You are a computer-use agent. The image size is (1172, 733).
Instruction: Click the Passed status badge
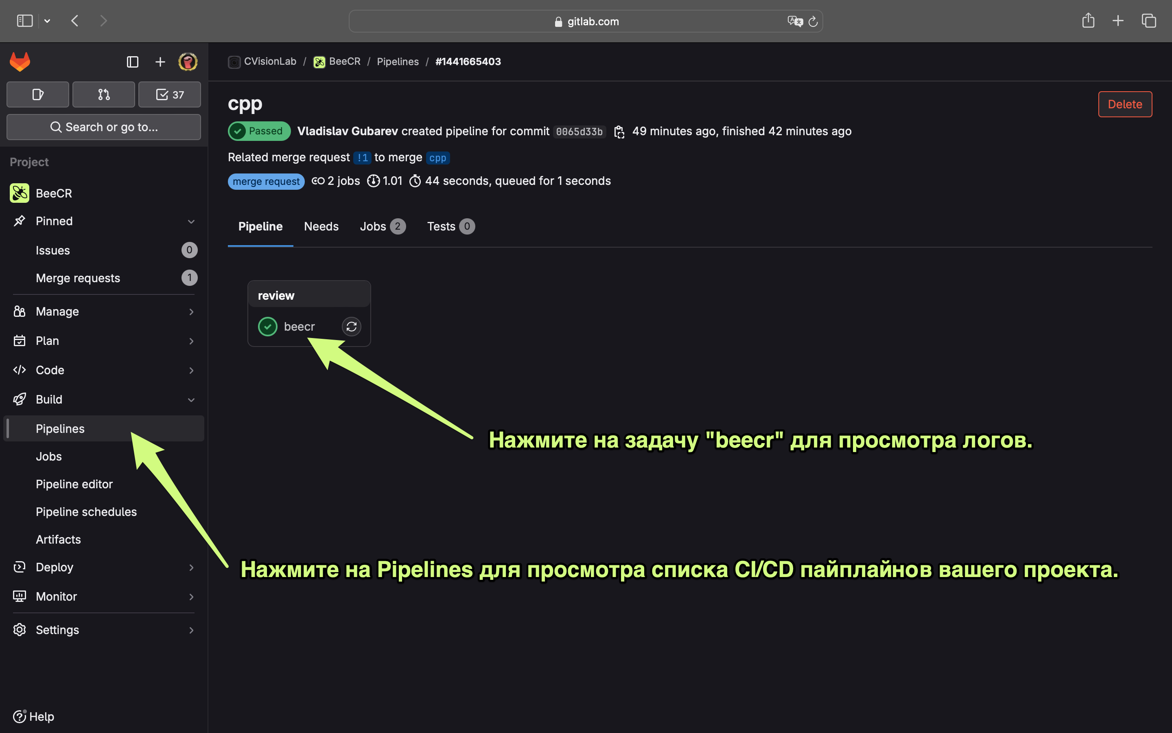259,131
